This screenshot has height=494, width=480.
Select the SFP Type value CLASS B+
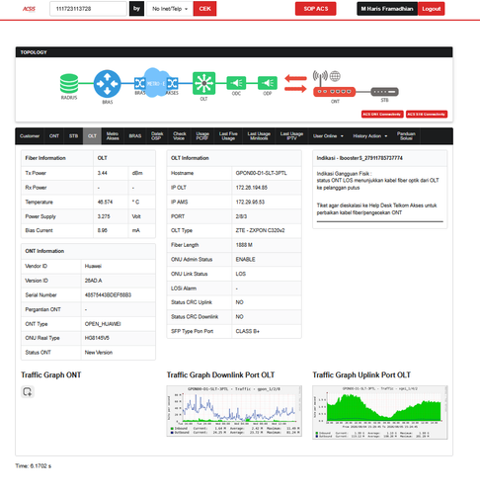click(248, 331)
